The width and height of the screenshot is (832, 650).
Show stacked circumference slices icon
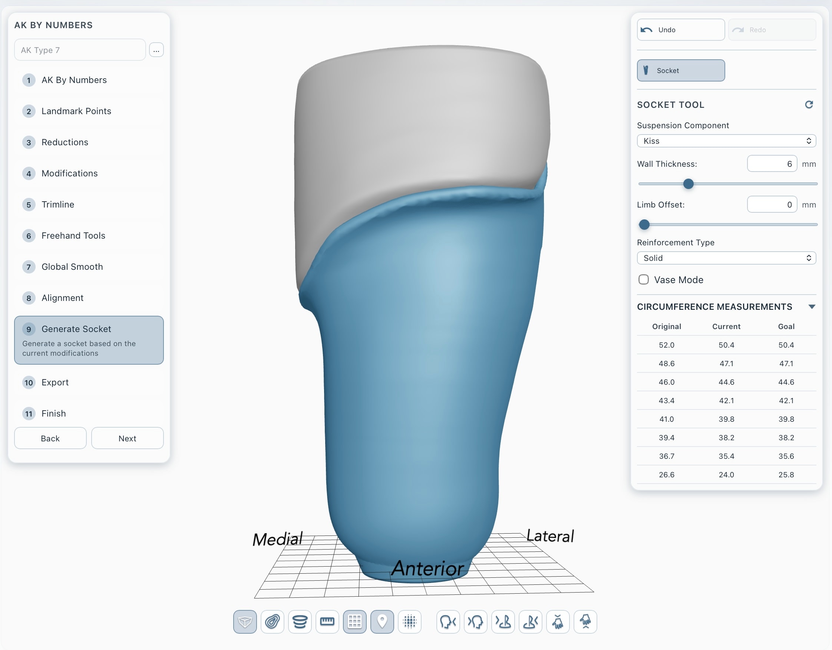tap(300, 621)
